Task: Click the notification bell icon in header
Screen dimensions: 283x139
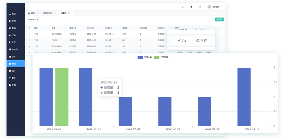Action: 191,7
